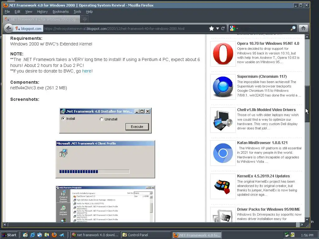Follow the 'here' donation link

(87, 71)
